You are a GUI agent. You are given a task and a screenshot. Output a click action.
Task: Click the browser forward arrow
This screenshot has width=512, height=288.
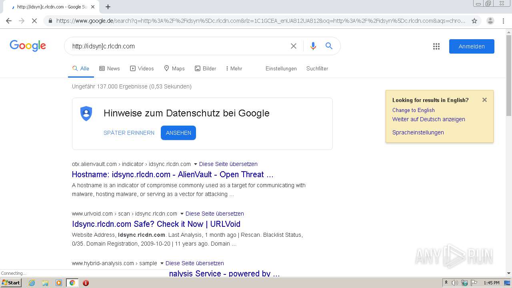point(22,21)
